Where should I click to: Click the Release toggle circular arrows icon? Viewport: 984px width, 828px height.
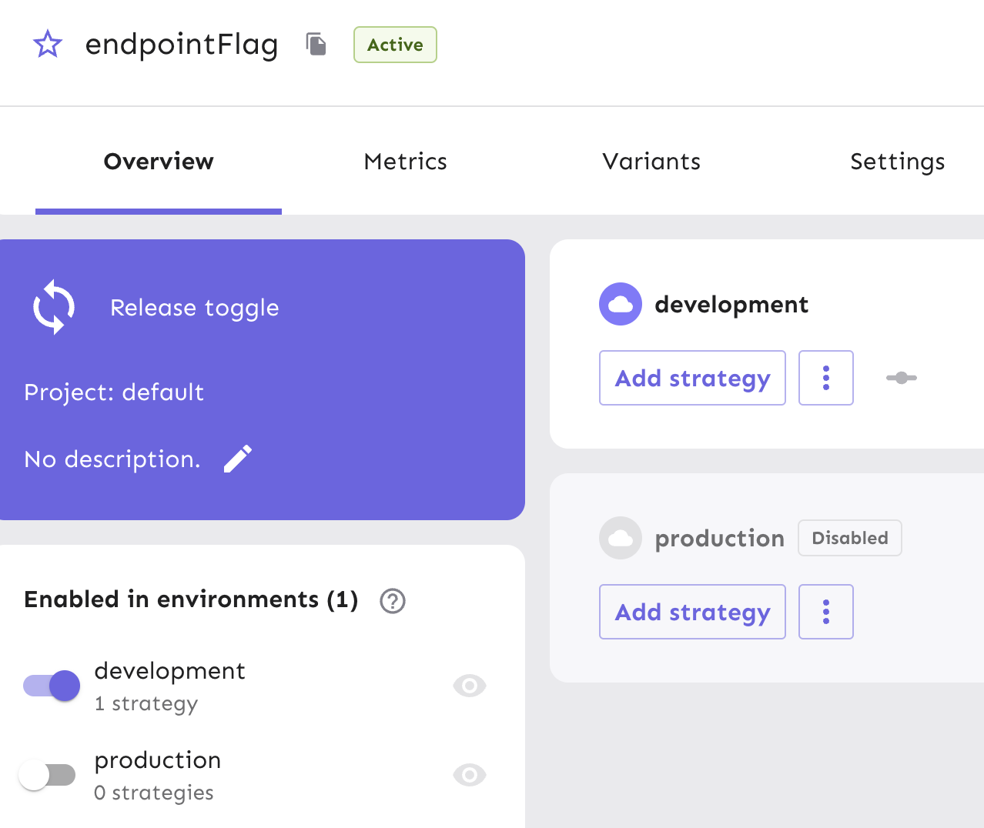tap(53, 307)
